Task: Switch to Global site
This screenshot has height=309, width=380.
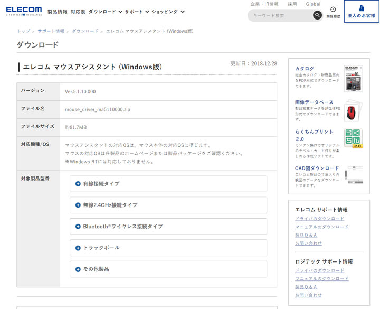Action: pos(313,4)
